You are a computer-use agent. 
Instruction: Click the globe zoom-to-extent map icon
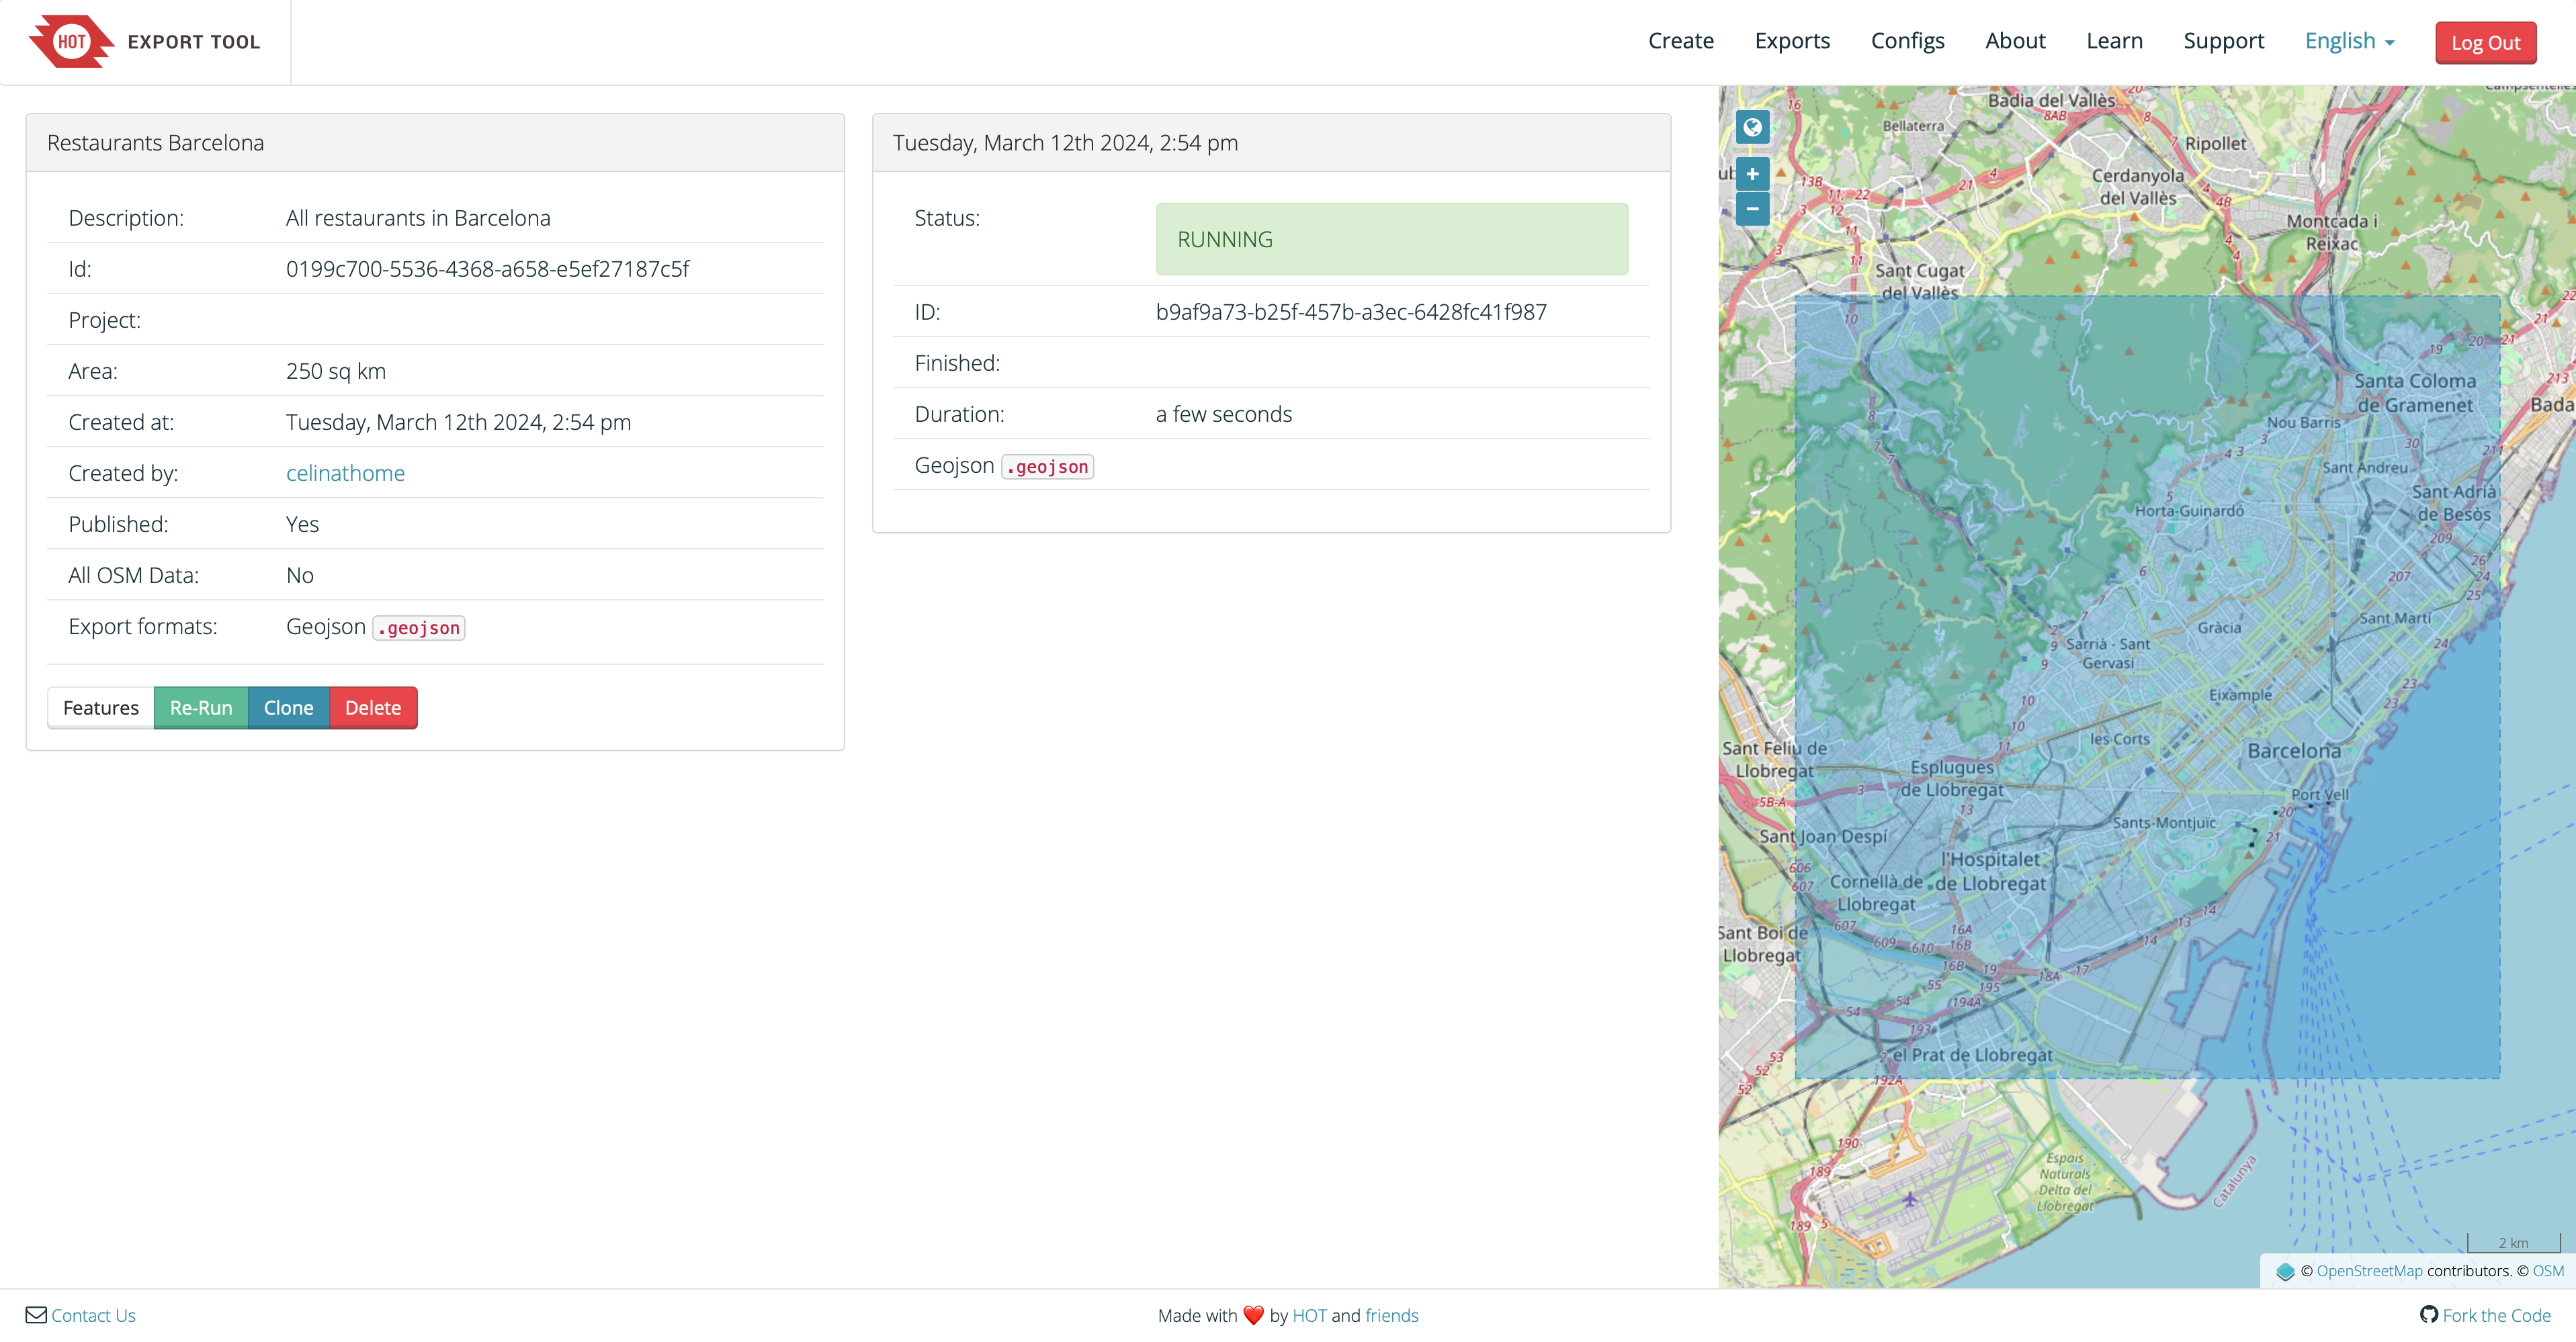click(1752, 127)
